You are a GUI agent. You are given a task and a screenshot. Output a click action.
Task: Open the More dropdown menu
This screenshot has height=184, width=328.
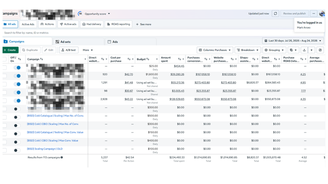[88, 50]
